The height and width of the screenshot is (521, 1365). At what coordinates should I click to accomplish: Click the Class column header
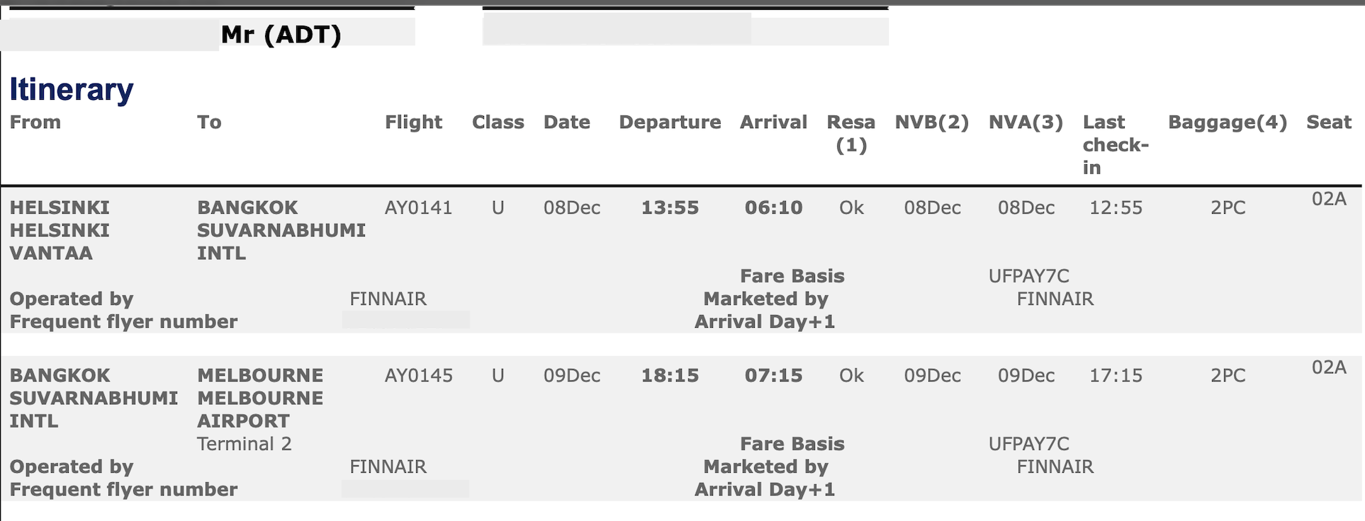[498, 122]
